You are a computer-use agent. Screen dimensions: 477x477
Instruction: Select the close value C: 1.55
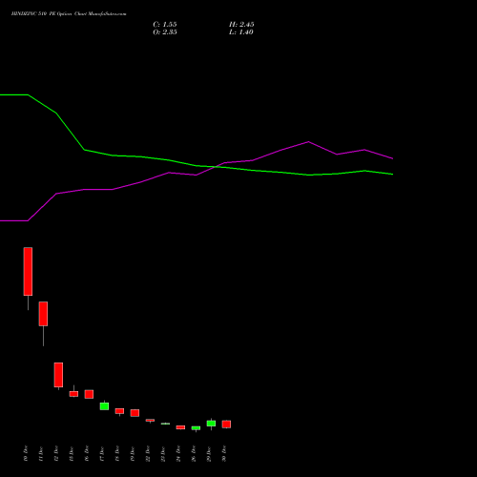pos(165,25)
